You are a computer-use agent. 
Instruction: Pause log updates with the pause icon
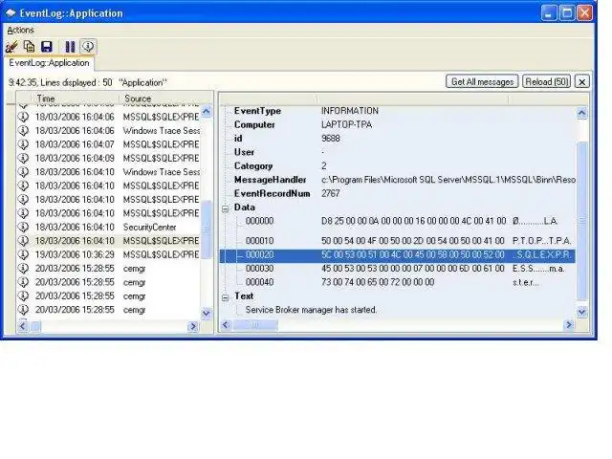(70, 47)
